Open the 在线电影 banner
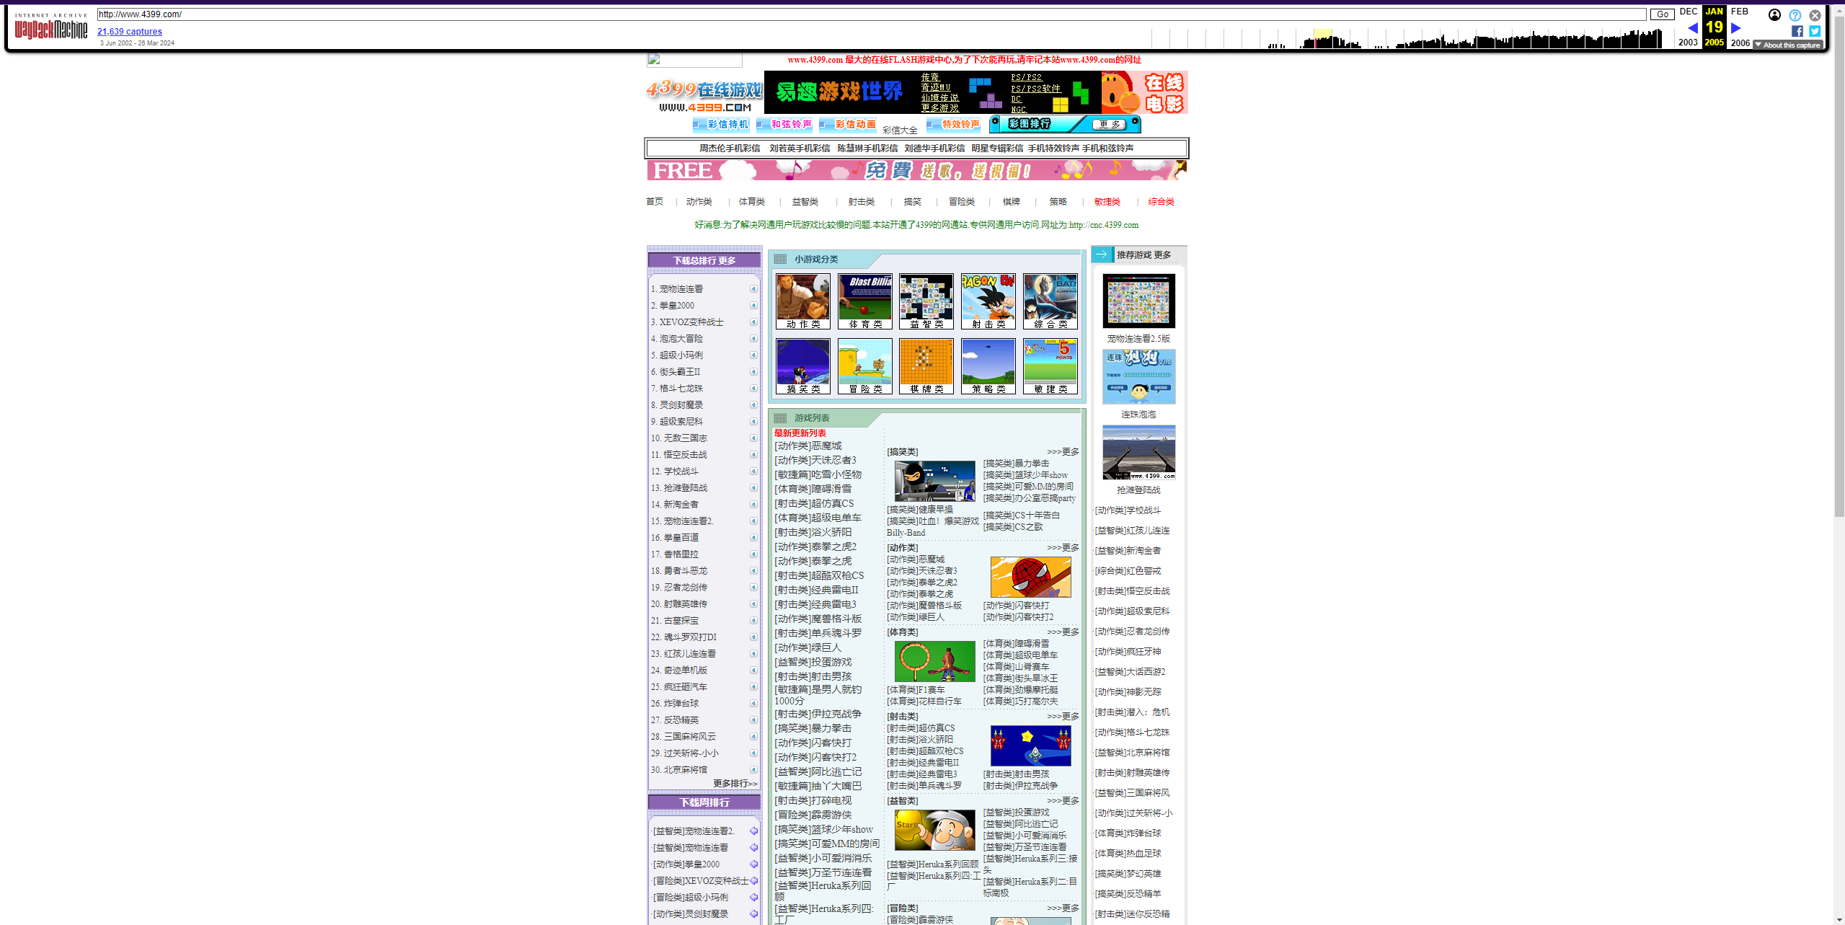 tap(1144, 92)
